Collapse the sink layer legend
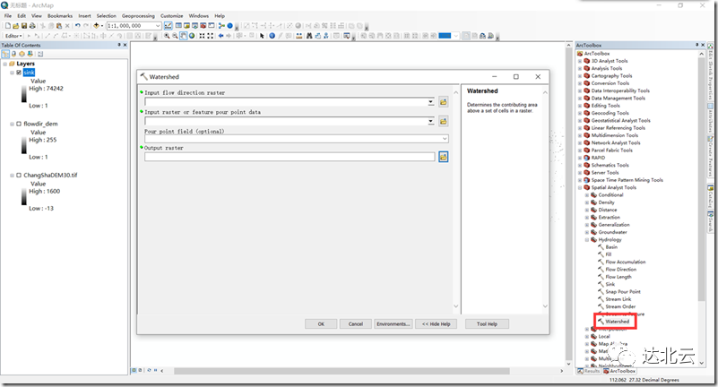 13,73
